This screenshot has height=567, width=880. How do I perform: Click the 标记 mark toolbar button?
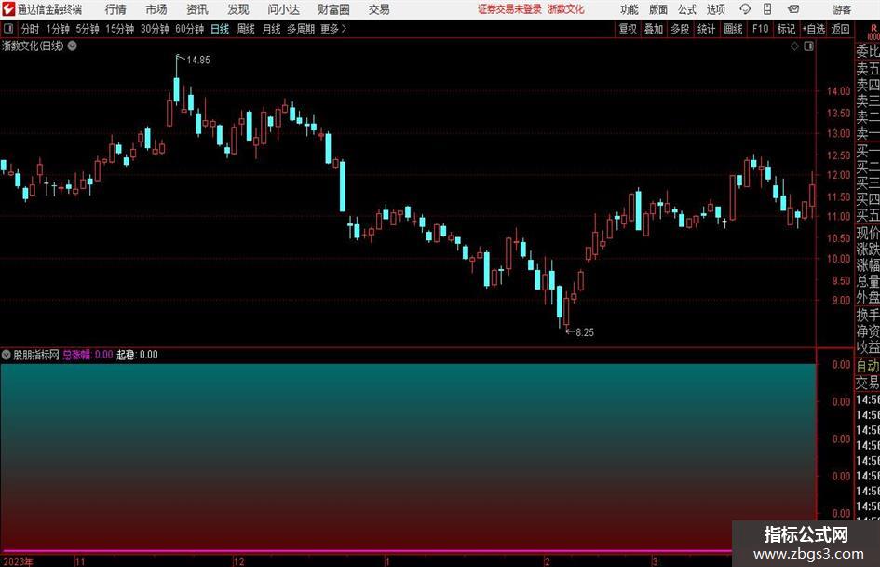tap(786, 29)
